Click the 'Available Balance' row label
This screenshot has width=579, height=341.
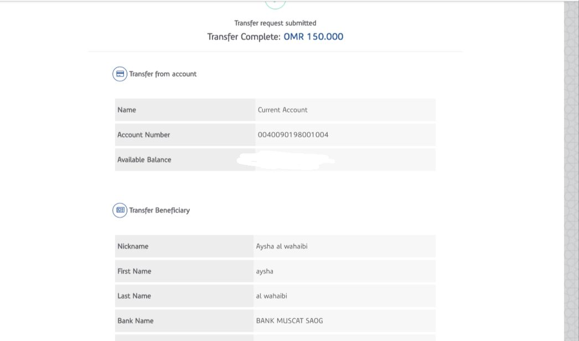coord(144,160)
